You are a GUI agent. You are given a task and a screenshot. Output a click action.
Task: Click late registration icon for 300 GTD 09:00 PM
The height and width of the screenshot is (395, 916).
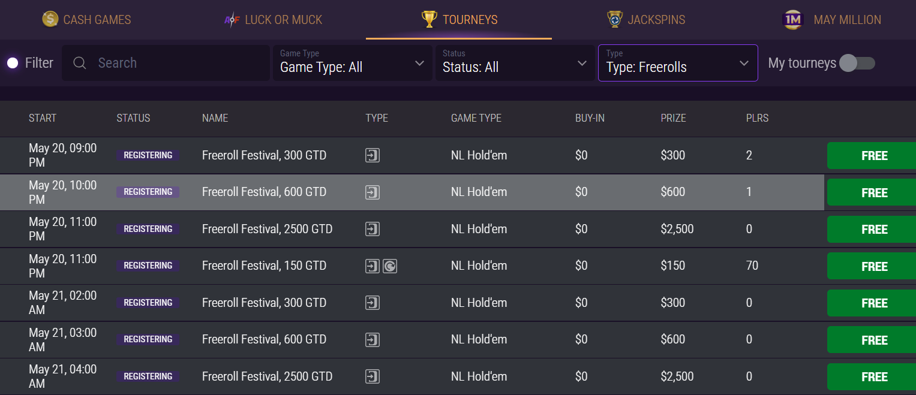[x=373, y=155]
